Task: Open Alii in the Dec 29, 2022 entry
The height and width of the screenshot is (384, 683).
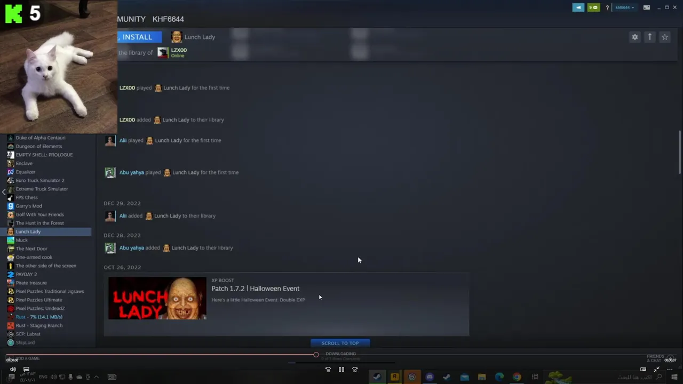Action: (x=123, y=216)
